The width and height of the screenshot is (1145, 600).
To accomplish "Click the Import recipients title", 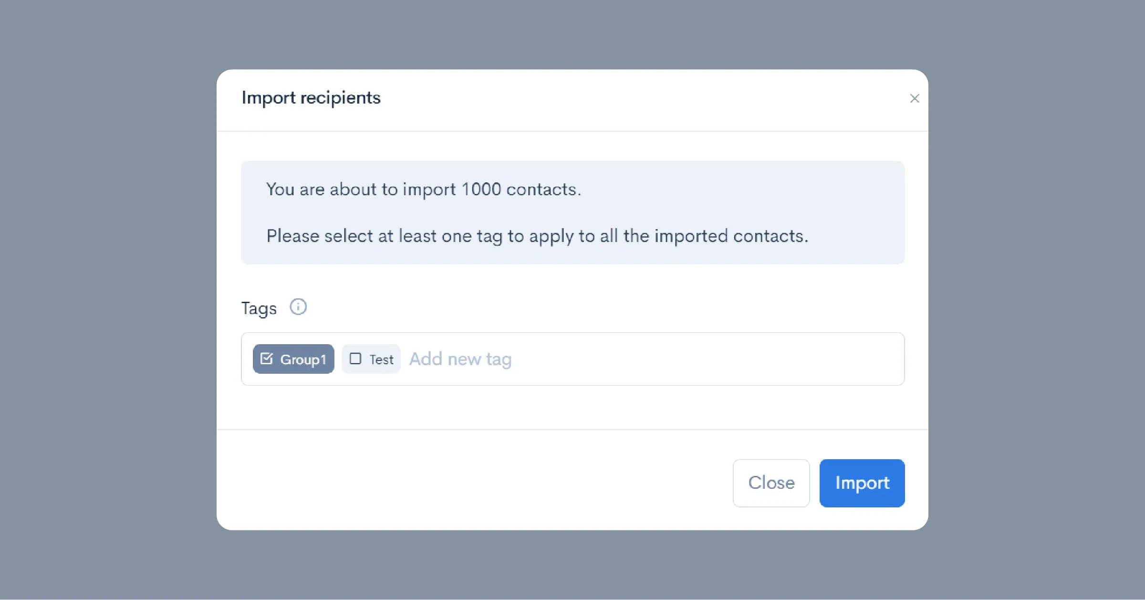I will [x=311, y=98].
